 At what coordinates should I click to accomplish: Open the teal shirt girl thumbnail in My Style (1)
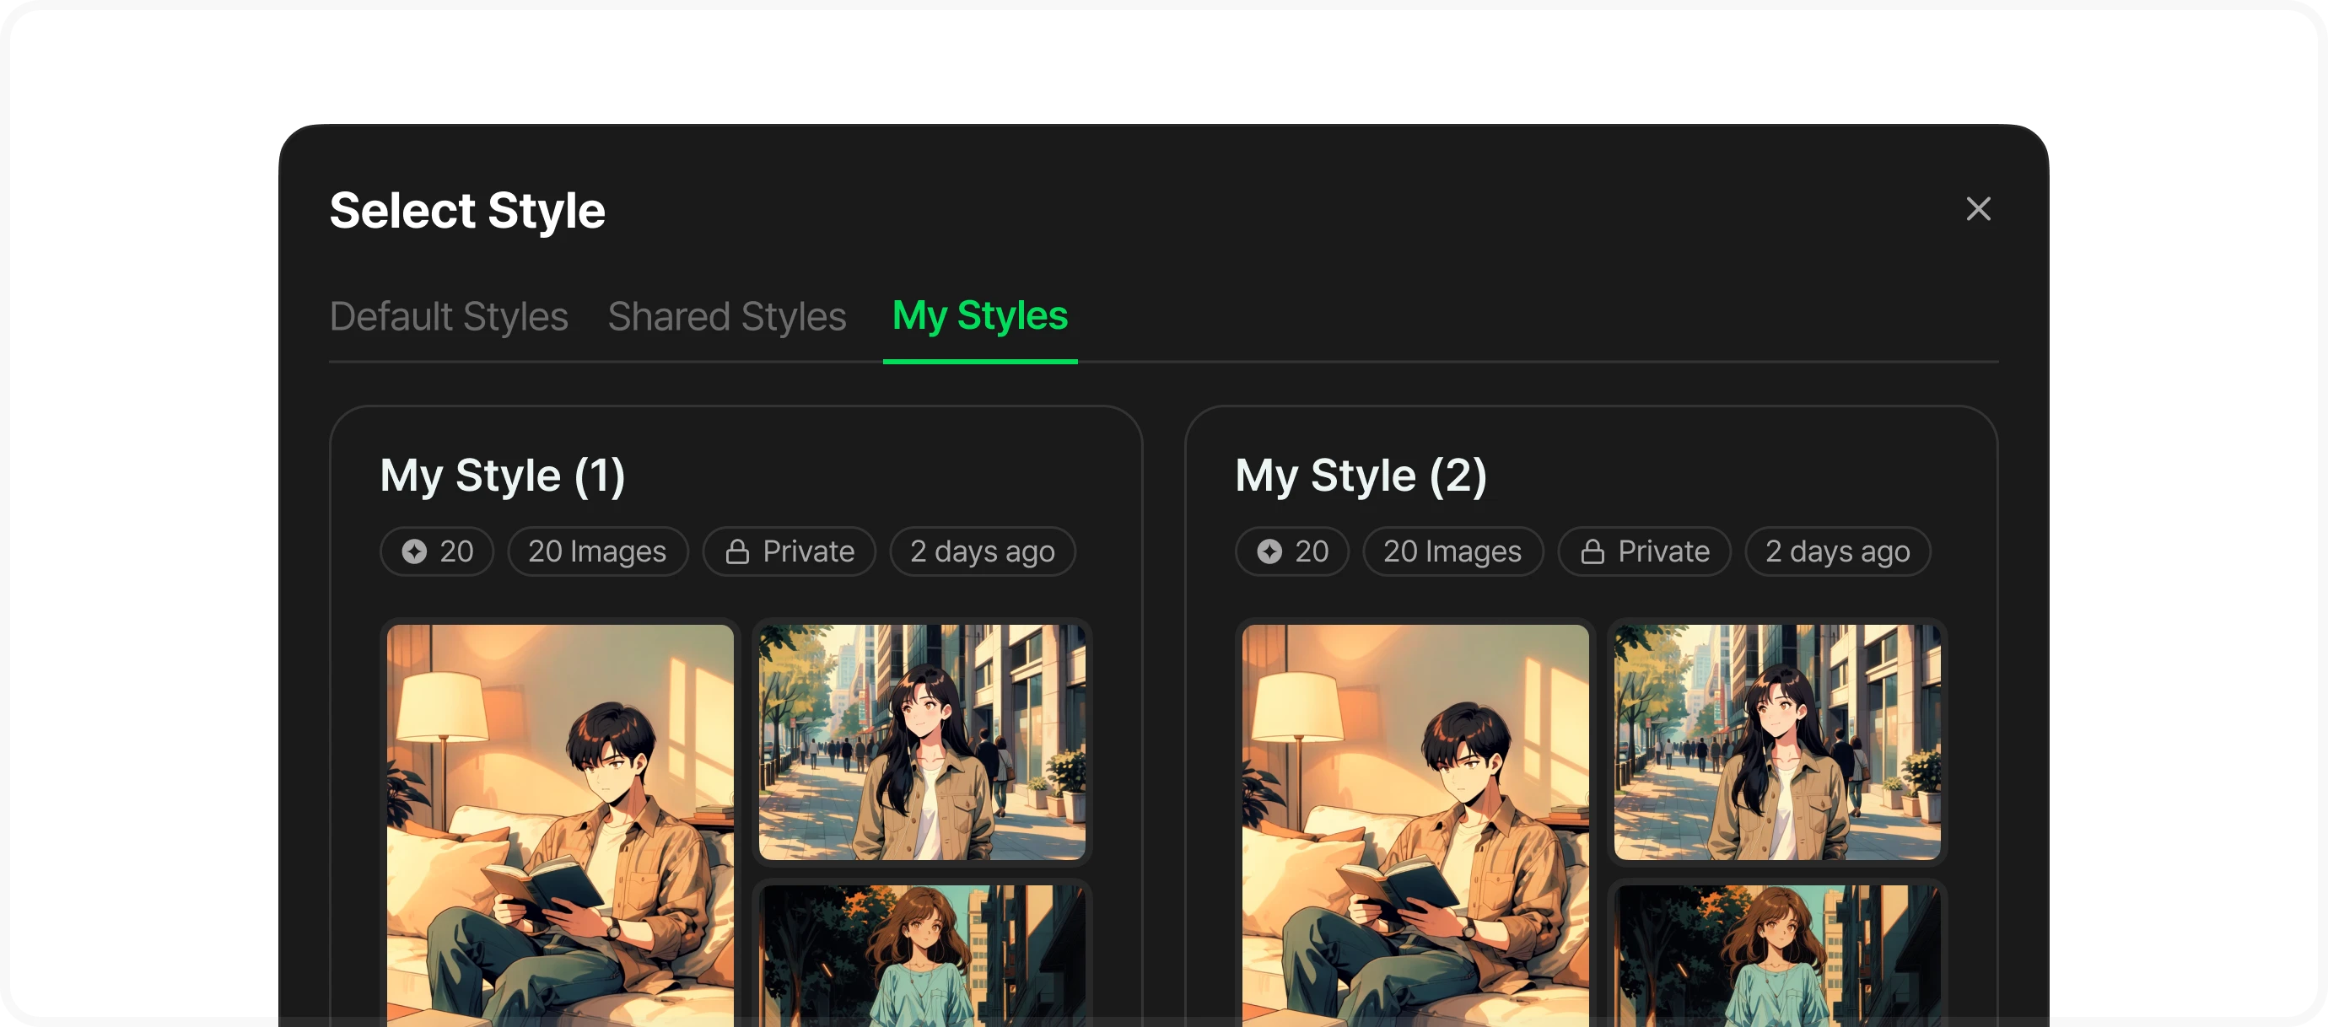coord(922,954)
